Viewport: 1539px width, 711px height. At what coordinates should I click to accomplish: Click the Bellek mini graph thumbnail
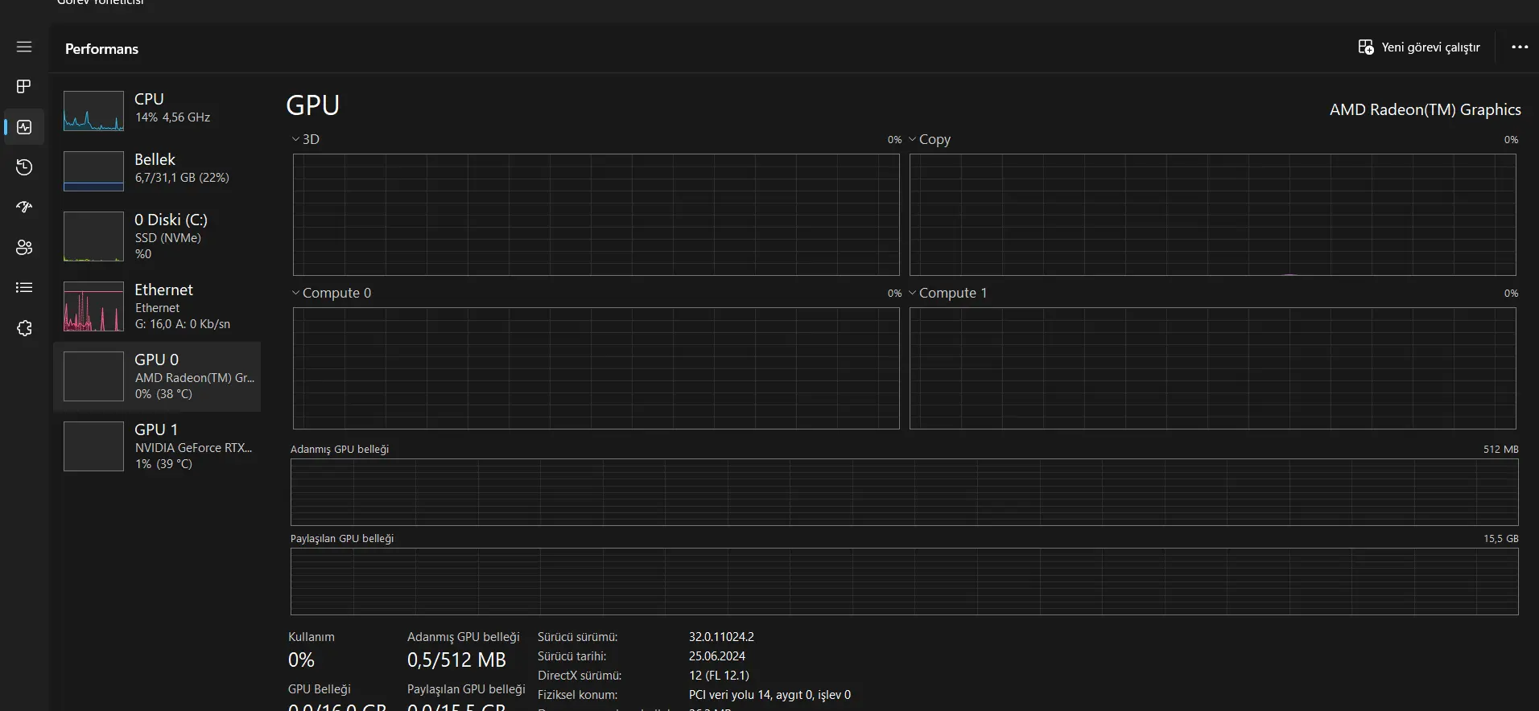93,171
